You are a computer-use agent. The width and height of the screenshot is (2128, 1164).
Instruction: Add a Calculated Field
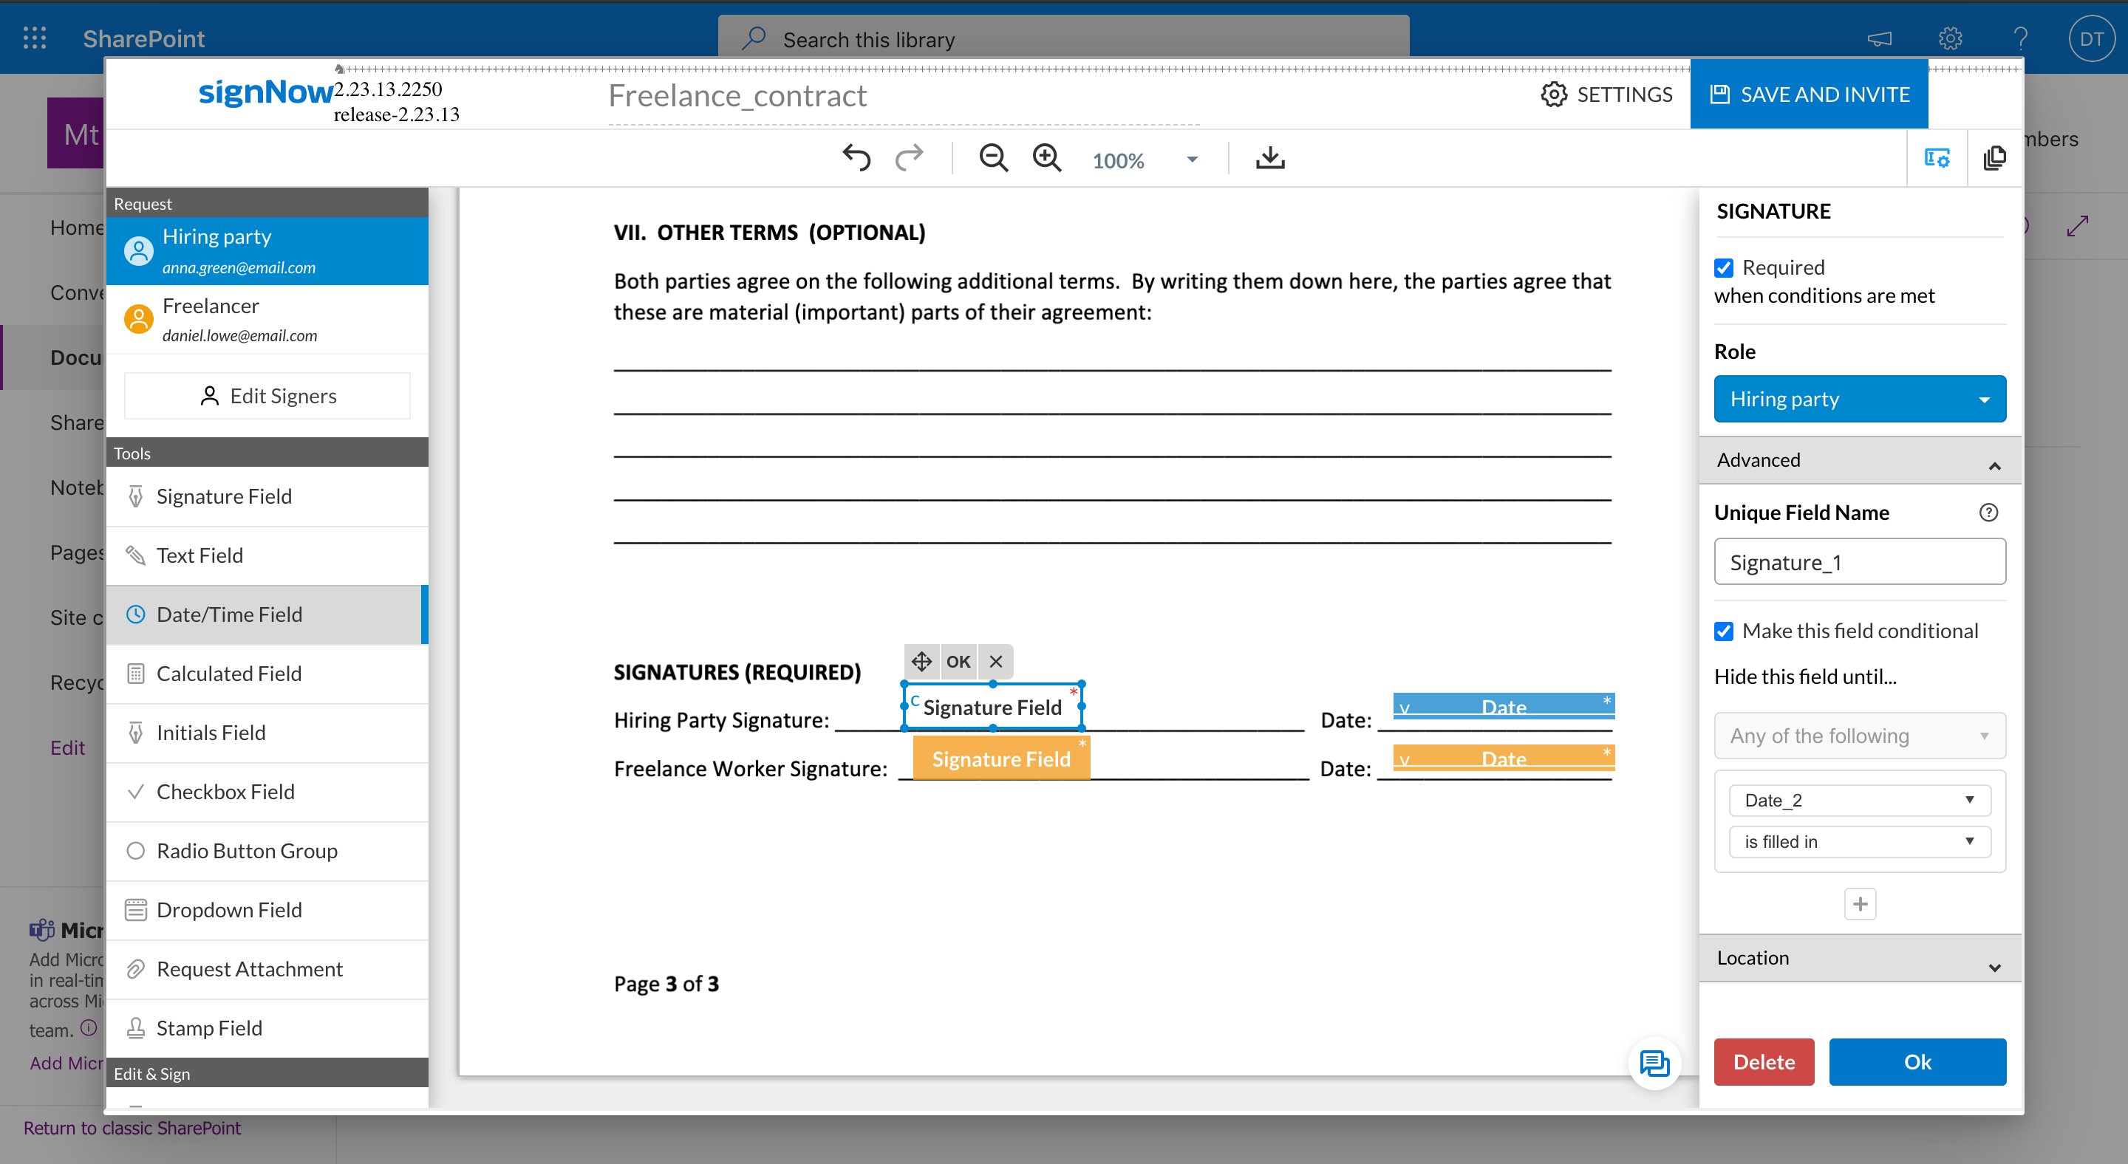[x=229, y=673]
